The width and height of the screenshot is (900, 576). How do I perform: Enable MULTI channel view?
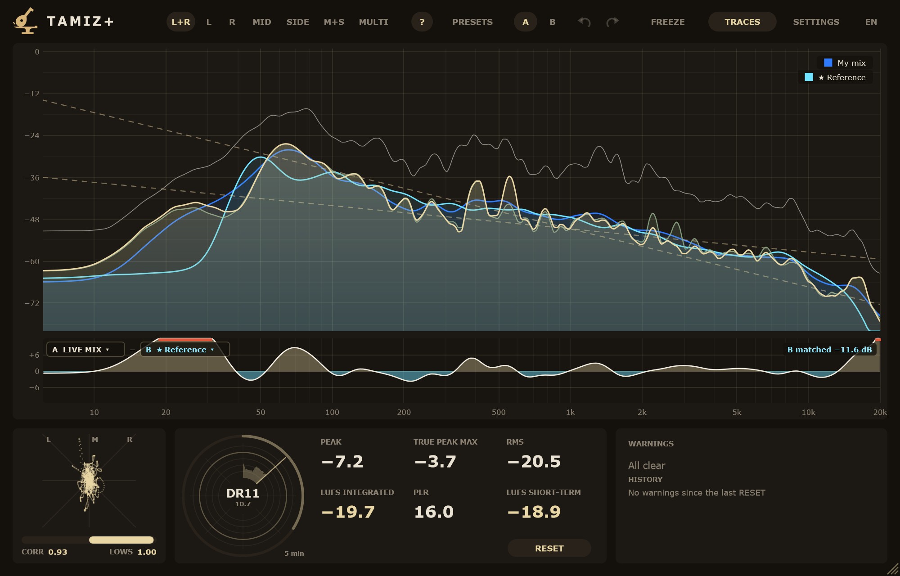pos(373,22)
